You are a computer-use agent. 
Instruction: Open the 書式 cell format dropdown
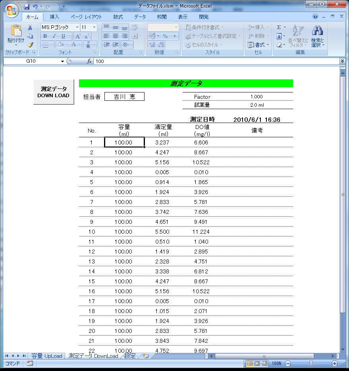point(258,45)
